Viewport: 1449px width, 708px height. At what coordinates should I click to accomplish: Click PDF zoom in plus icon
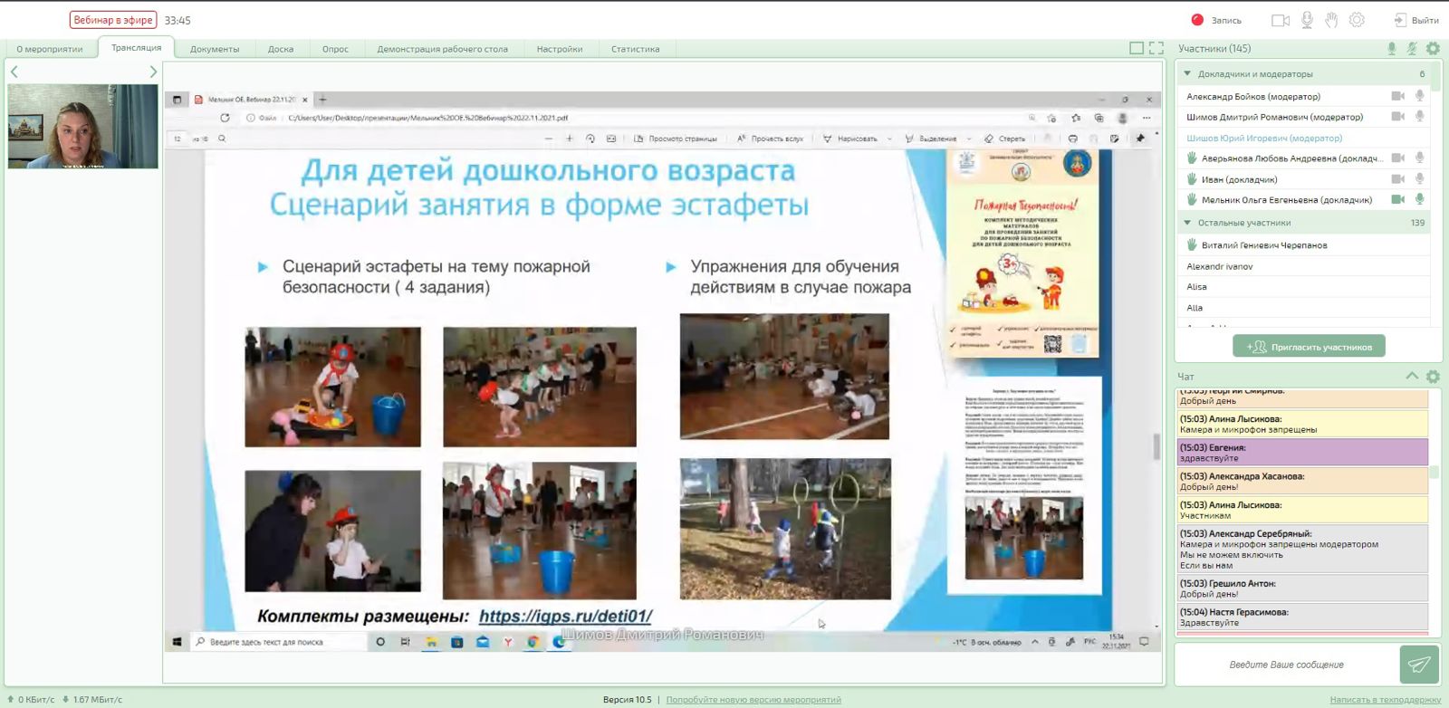coord(570,139)
